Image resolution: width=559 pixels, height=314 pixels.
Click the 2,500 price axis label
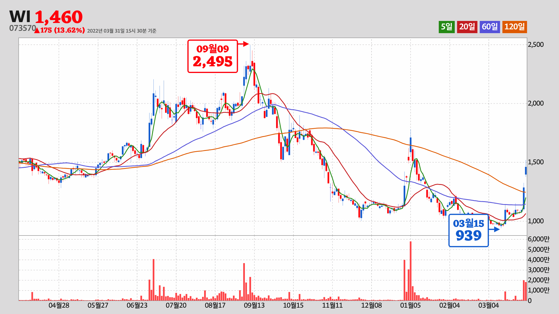click(536, 44)
